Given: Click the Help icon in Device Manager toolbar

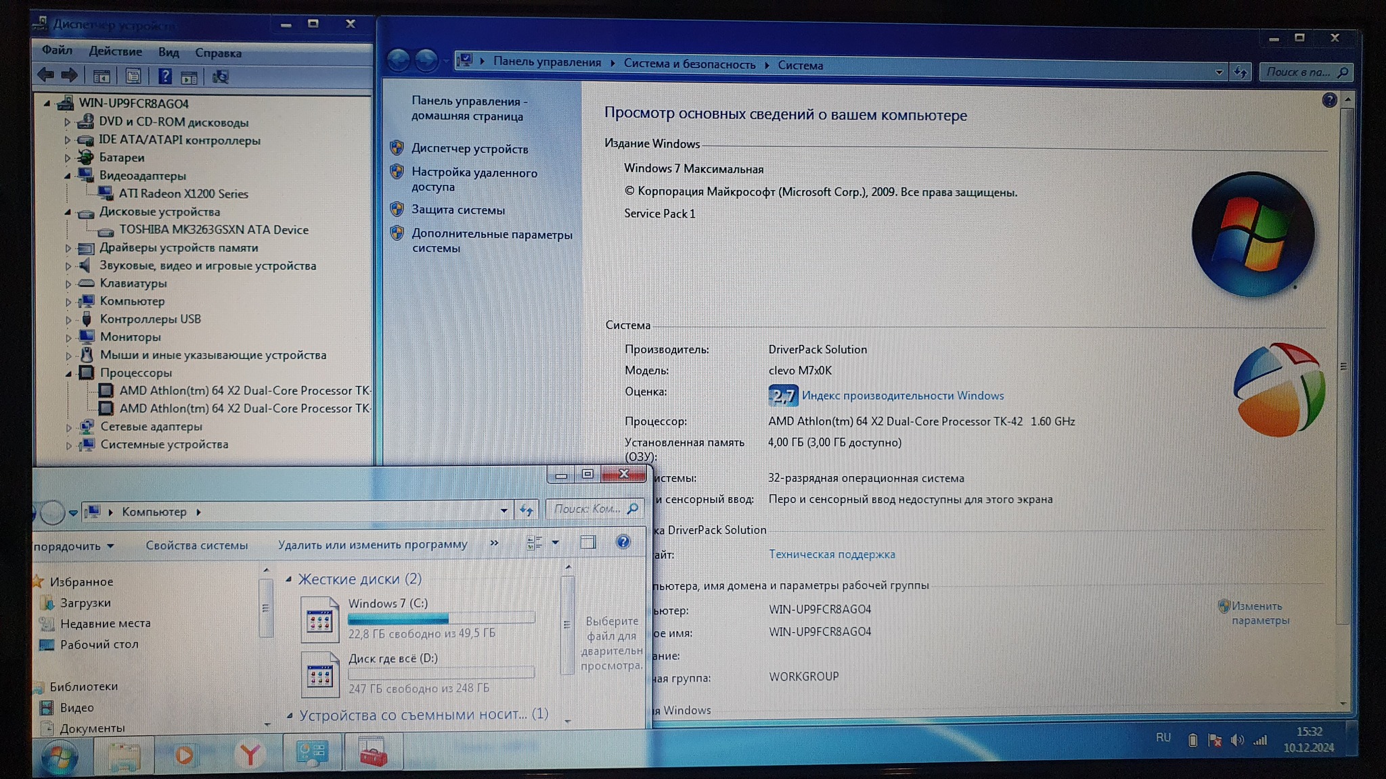Looking at the screenshot, I should pyautogui.click(x=164, y=76).
